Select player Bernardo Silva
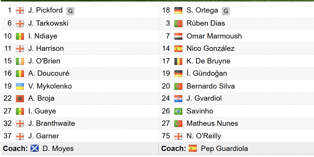Image resolution: width=314 pixels, height=157 pixels. [x=211, y=86]
